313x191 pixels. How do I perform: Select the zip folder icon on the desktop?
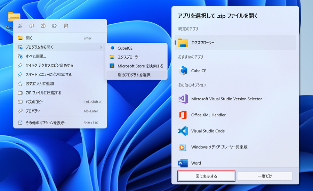click(14, 17)
